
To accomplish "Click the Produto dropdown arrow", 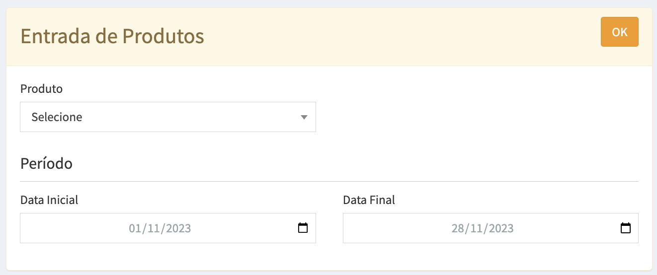I will [x=304, y=118].
